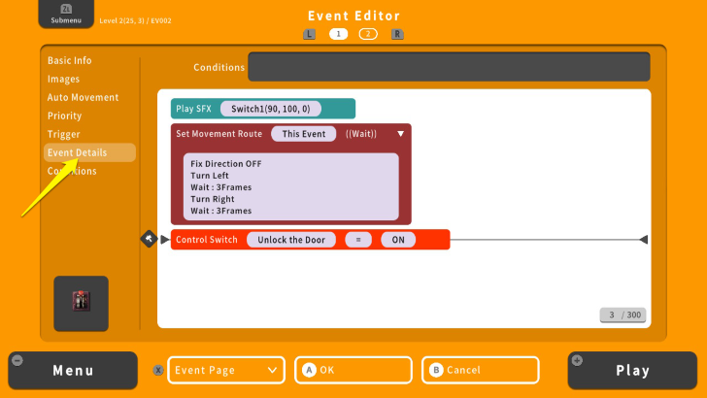Click the A icon on the OK button
This screenshot has height=398, width=707.
pyautogui.click(x=309, y=370)
